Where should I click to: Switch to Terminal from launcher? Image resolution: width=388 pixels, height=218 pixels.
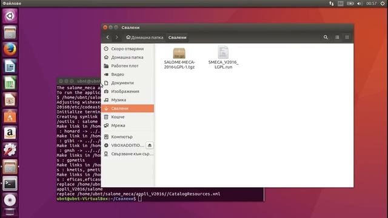pyautogui.click(x=10, y=183)
